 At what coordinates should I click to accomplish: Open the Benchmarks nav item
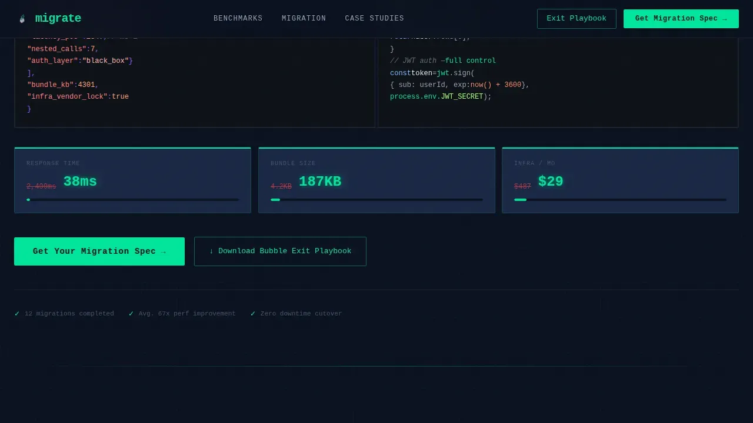click(238, 18)
